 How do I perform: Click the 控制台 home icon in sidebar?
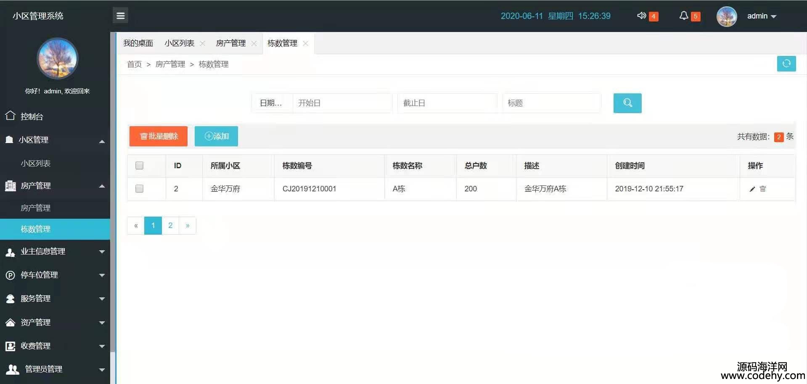click(x=11, y=116)
